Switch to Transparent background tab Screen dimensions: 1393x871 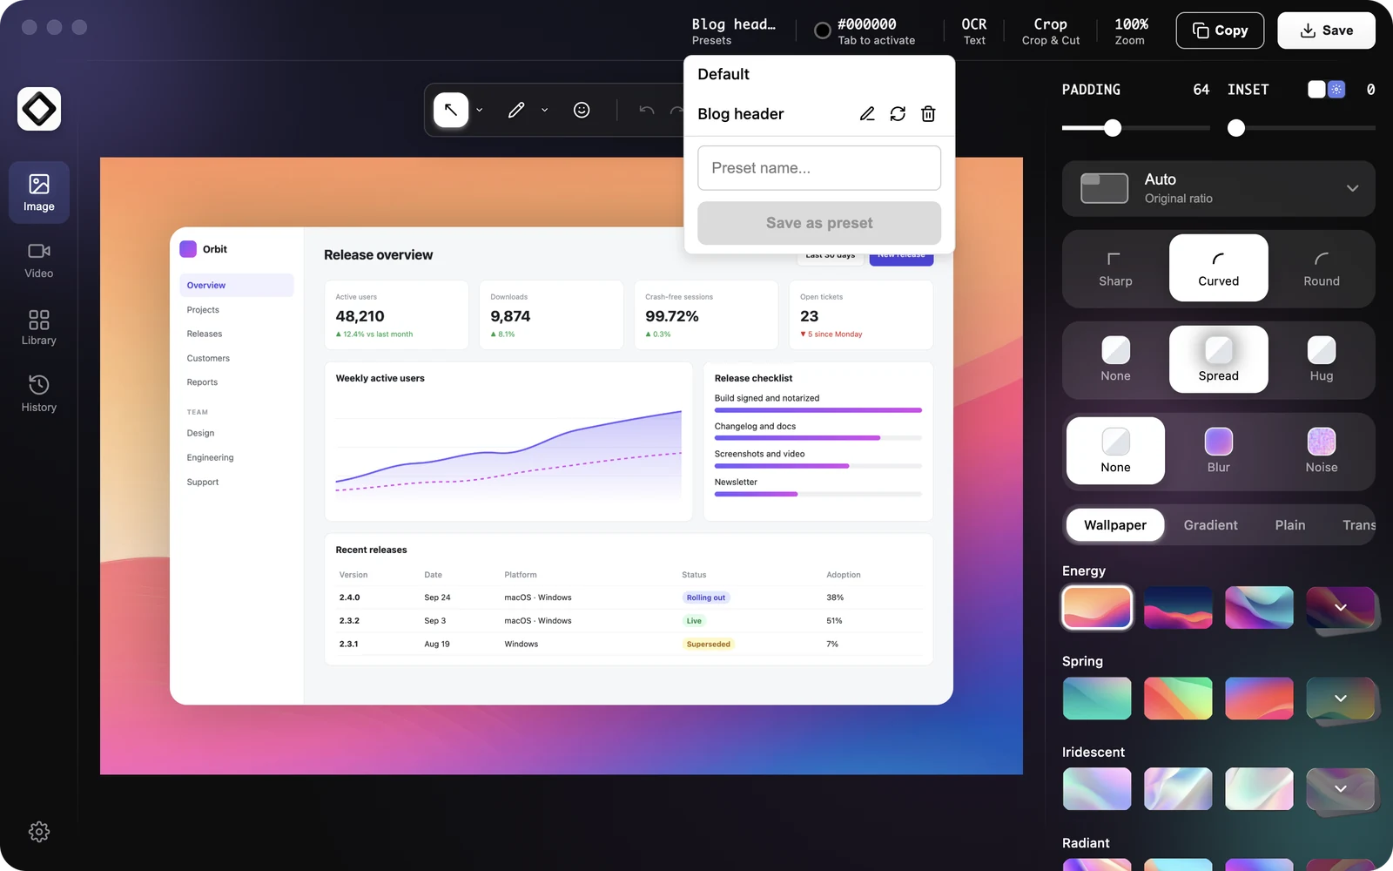(1358, 525)
